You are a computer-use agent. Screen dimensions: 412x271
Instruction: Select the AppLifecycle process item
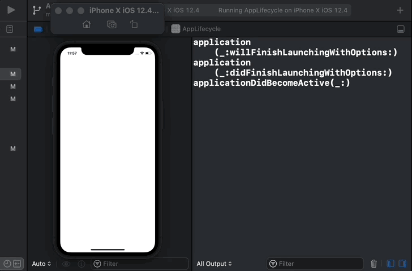[x=196, y=29]
